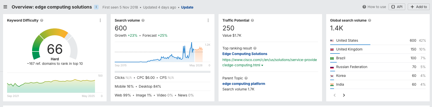Open the Add to dropdown button
This screenshot has height=107, width=432.
[419, 7]
